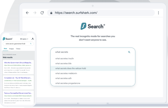Choose suggestion 'what secrets does the vatican hold'

(x=93, y=68)
